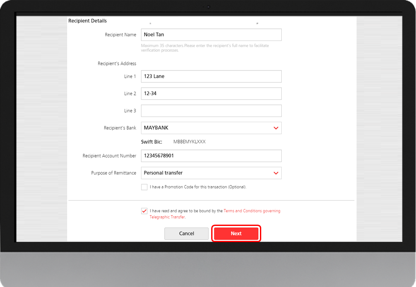Screen dimensions: 416x287
Task: Click the Promotion Code option label text
Action: point(198,187)
